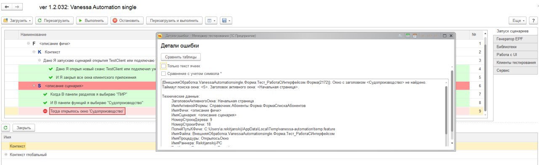Select the blue S scenario icon
Image resolution: width=539 pixels, height=165 pixels.
pos(40,86)
